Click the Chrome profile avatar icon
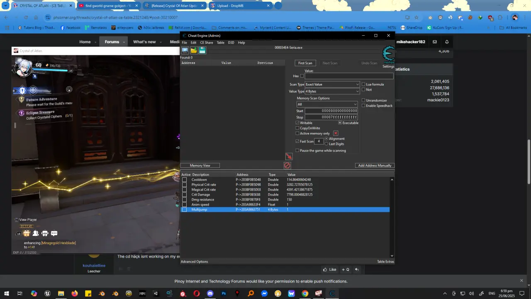This screenshot has width=531, height=299. point(515,17)
